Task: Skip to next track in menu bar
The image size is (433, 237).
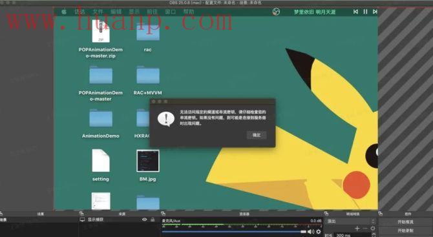Action: (x=375, y=12)
